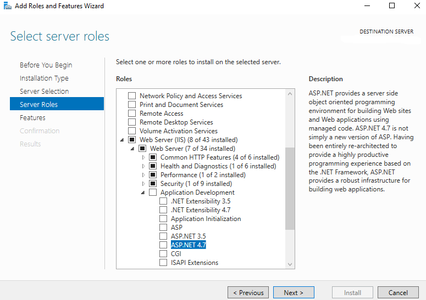Screen dimensions: 426x300
Task: Click the Roles list scrollbar thumb
Action: coord(290,189)
